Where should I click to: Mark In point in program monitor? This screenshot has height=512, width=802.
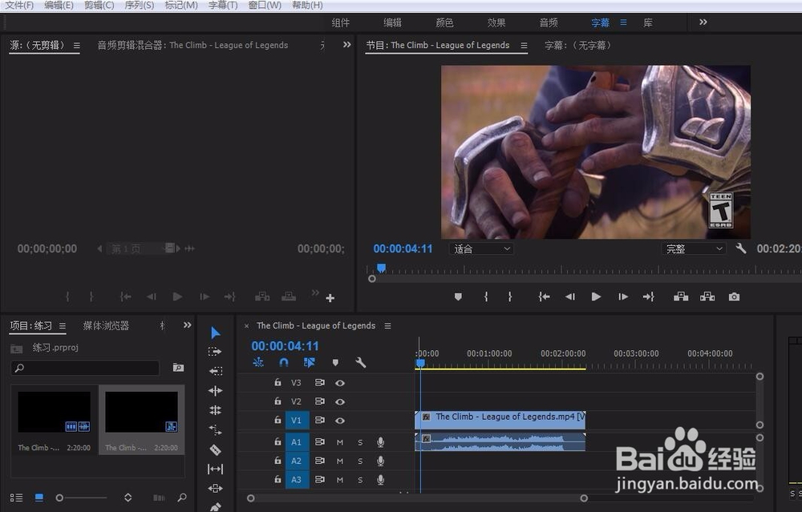[486, 297]
